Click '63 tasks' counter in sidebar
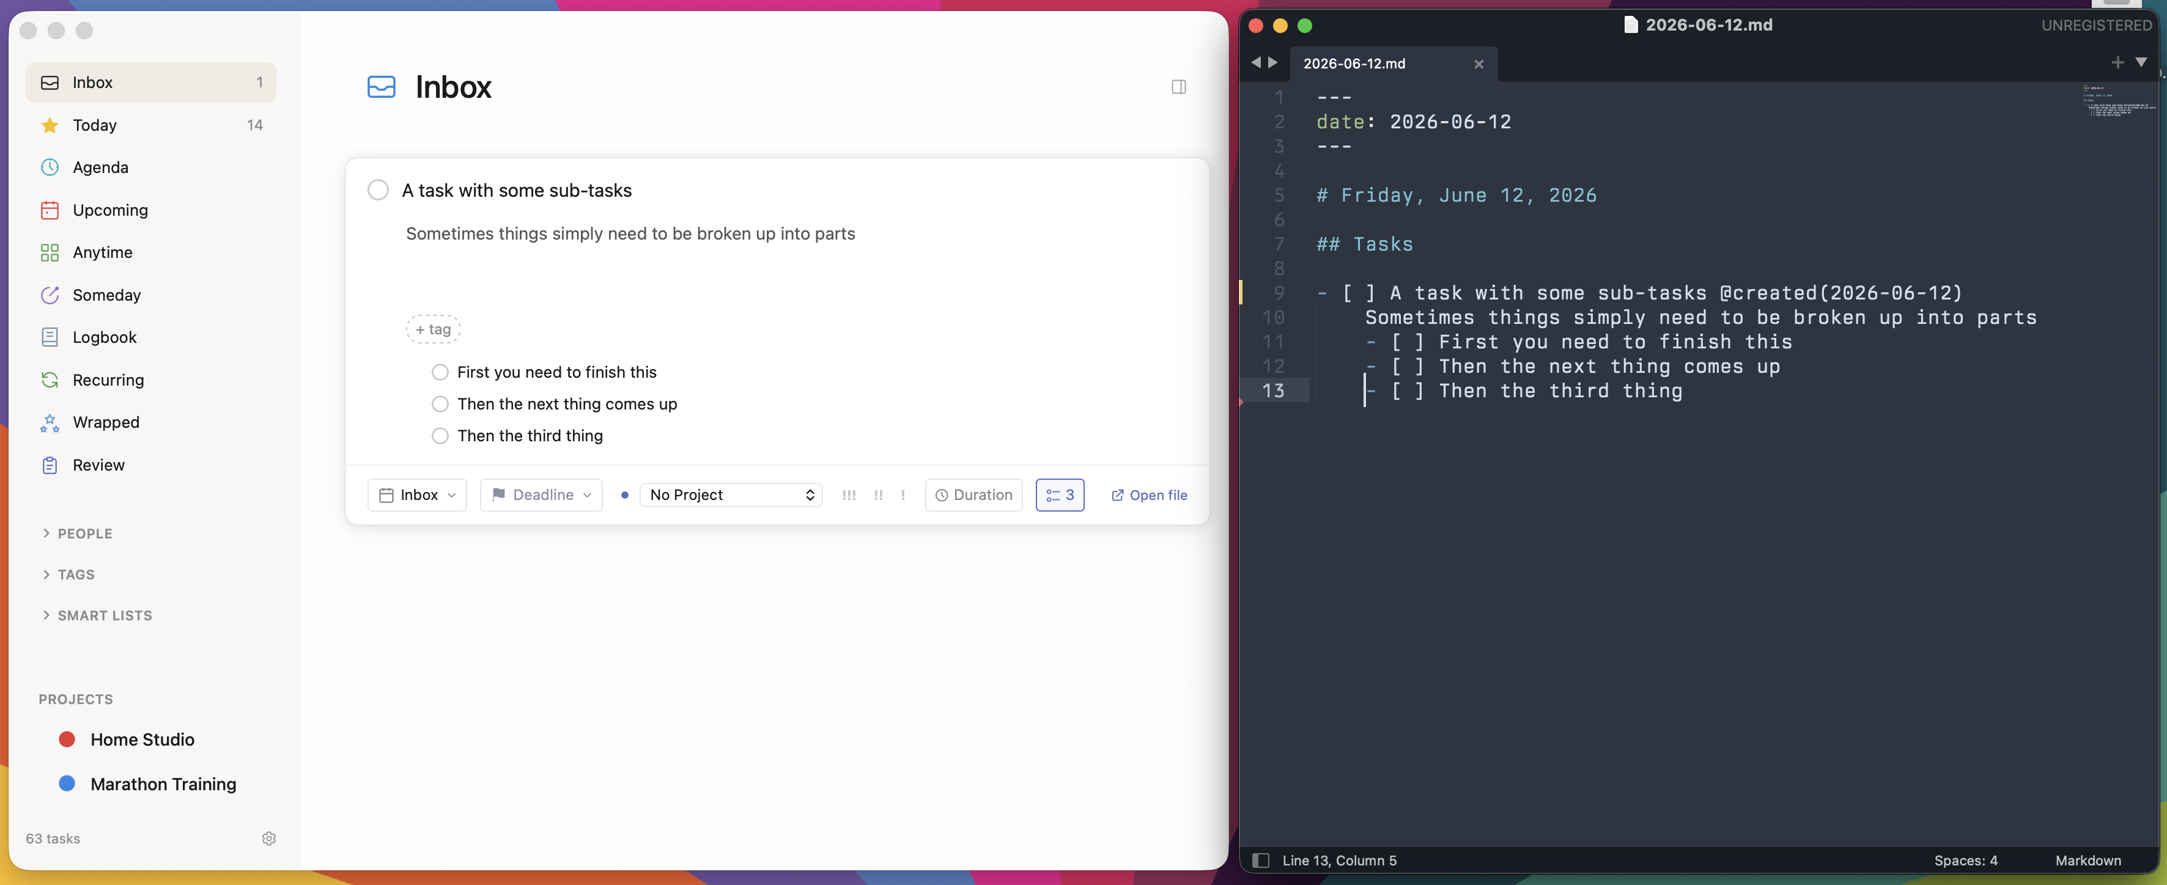Image resolution: width=2167 pixels, height=885 pixels. tap(53, 838)
